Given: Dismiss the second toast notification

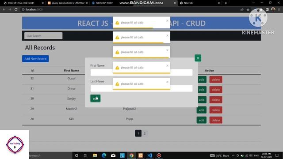Looking at the screenshot, I should click(167, 35).
